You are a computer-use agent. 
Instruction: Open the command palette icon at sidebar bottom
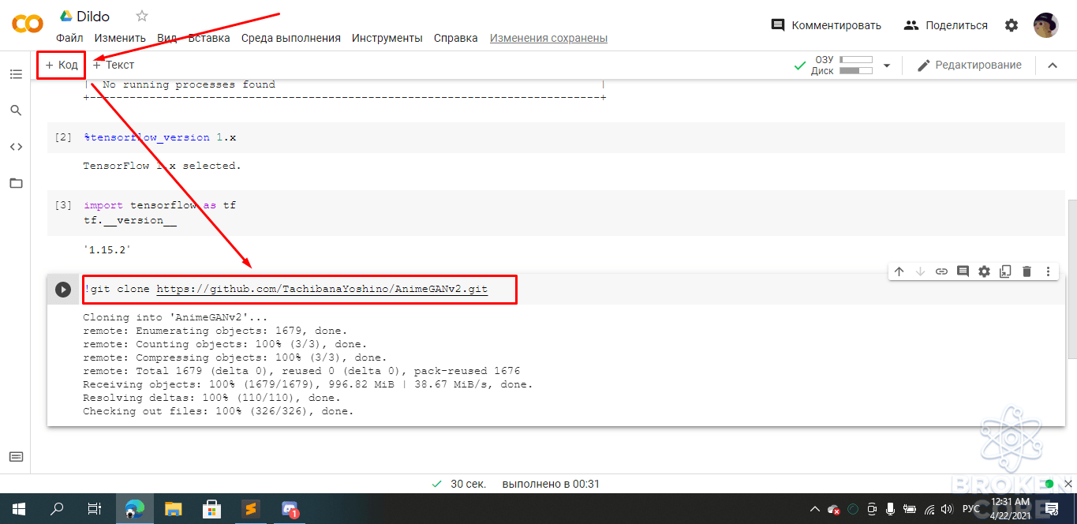click(16, 456)
